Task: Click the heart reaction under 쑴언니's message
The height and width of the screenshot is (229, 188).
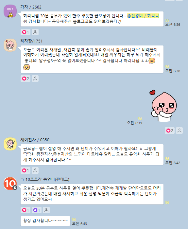Action: (x=26, y=210)
